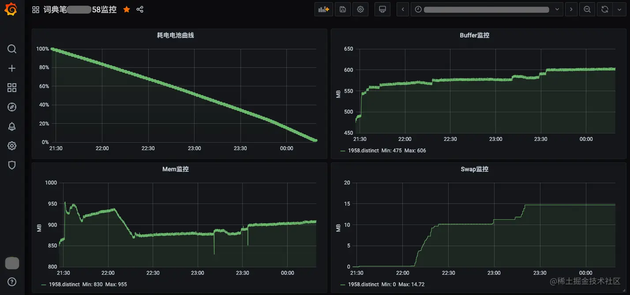The height and width of the screenshot is (295, 630).
Task: Shift time range backward with left chevron
Action: (x=402, y=9)
